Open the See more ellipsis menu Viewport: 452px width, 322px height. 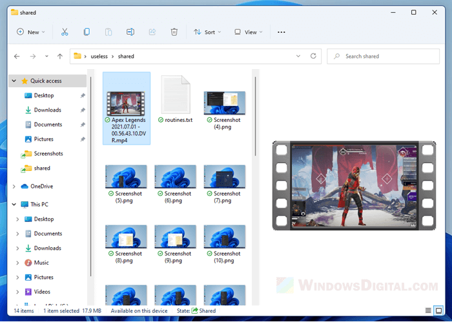pos(282,32)
